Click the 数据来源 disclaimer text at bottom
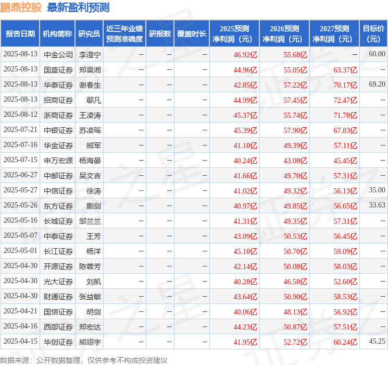The width and height of the screenshot is (388, 365). click(83, 360)
